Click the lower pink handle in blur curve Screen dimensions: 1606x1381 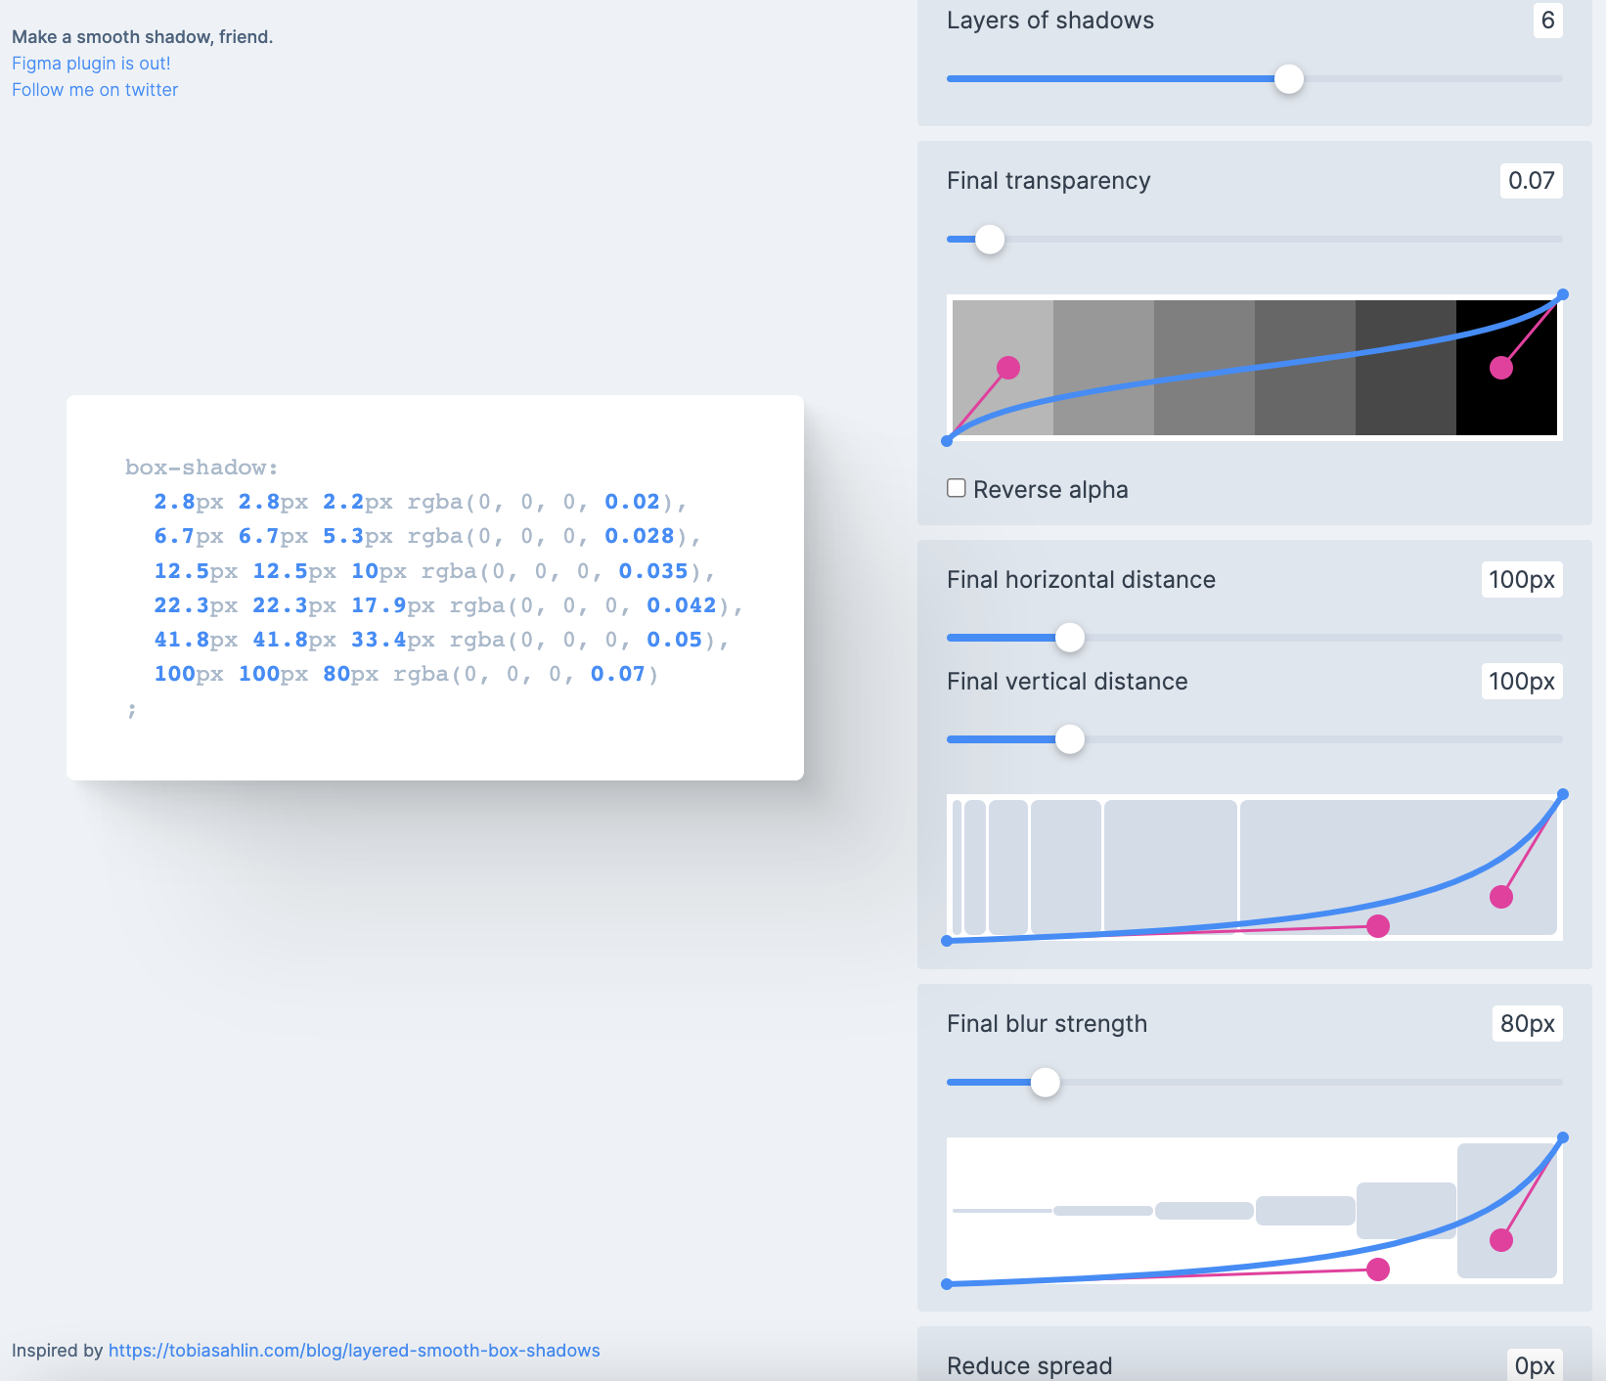(1378, 1270)
